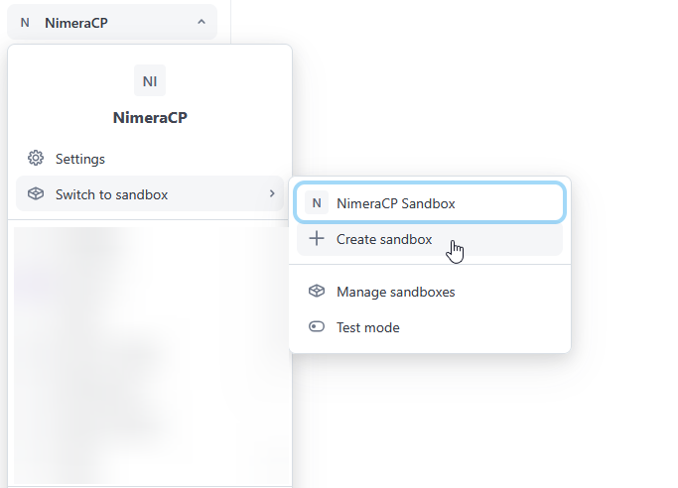678x488 pixels.
Task: Click the cube icon beside Switch to sandbox
Action: point(36,194)
